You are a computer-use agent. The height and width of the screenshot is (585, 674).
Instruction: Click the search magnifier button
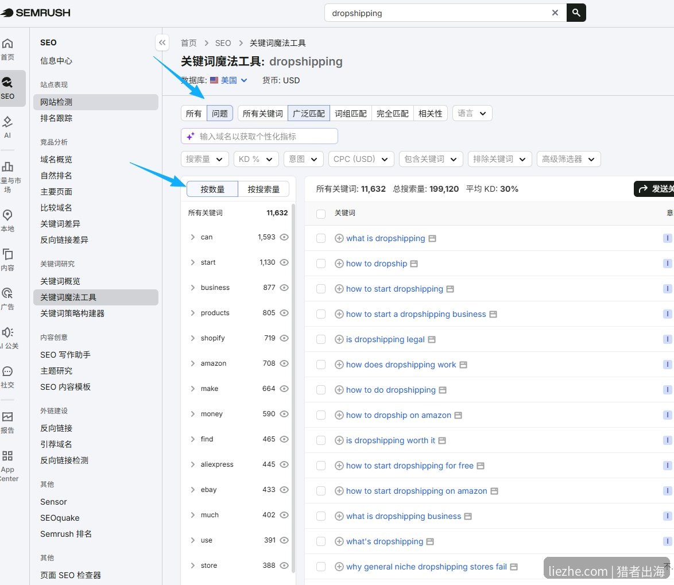[576, 13]
